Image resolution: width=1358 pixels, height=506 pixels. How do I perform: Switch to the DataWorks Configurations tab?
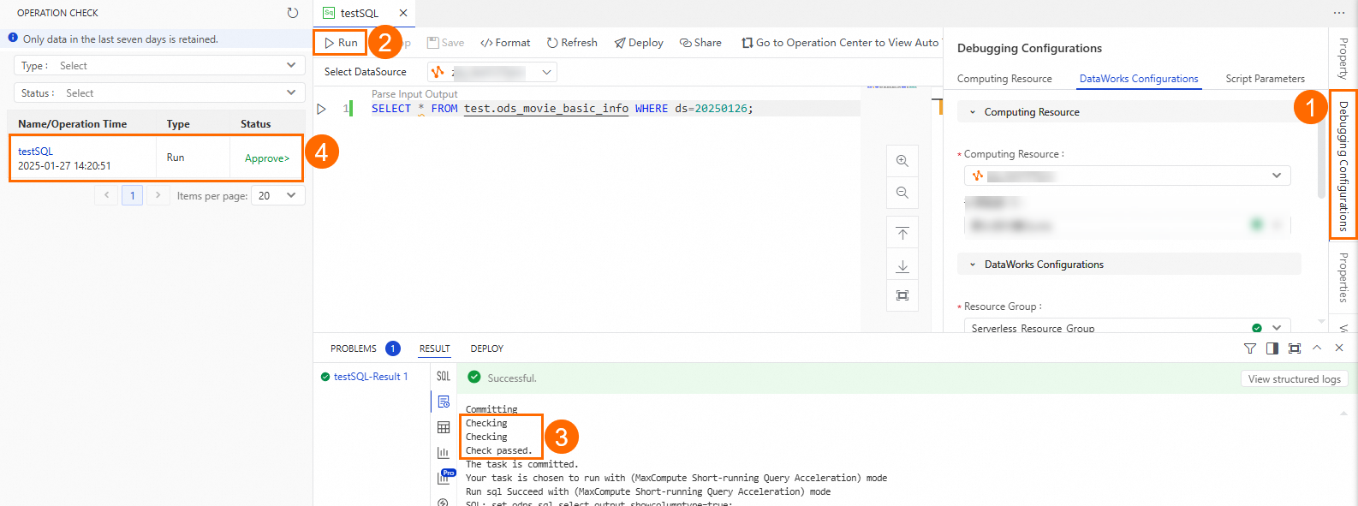(1139, 79)
